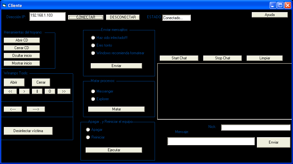The height and width of the screenshot is (164, 293).
Task: Click into the Mensaje text box
Action: click(x=211, y=141)
